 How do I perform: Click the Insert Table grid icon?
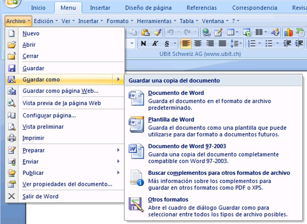click(231, 32)
